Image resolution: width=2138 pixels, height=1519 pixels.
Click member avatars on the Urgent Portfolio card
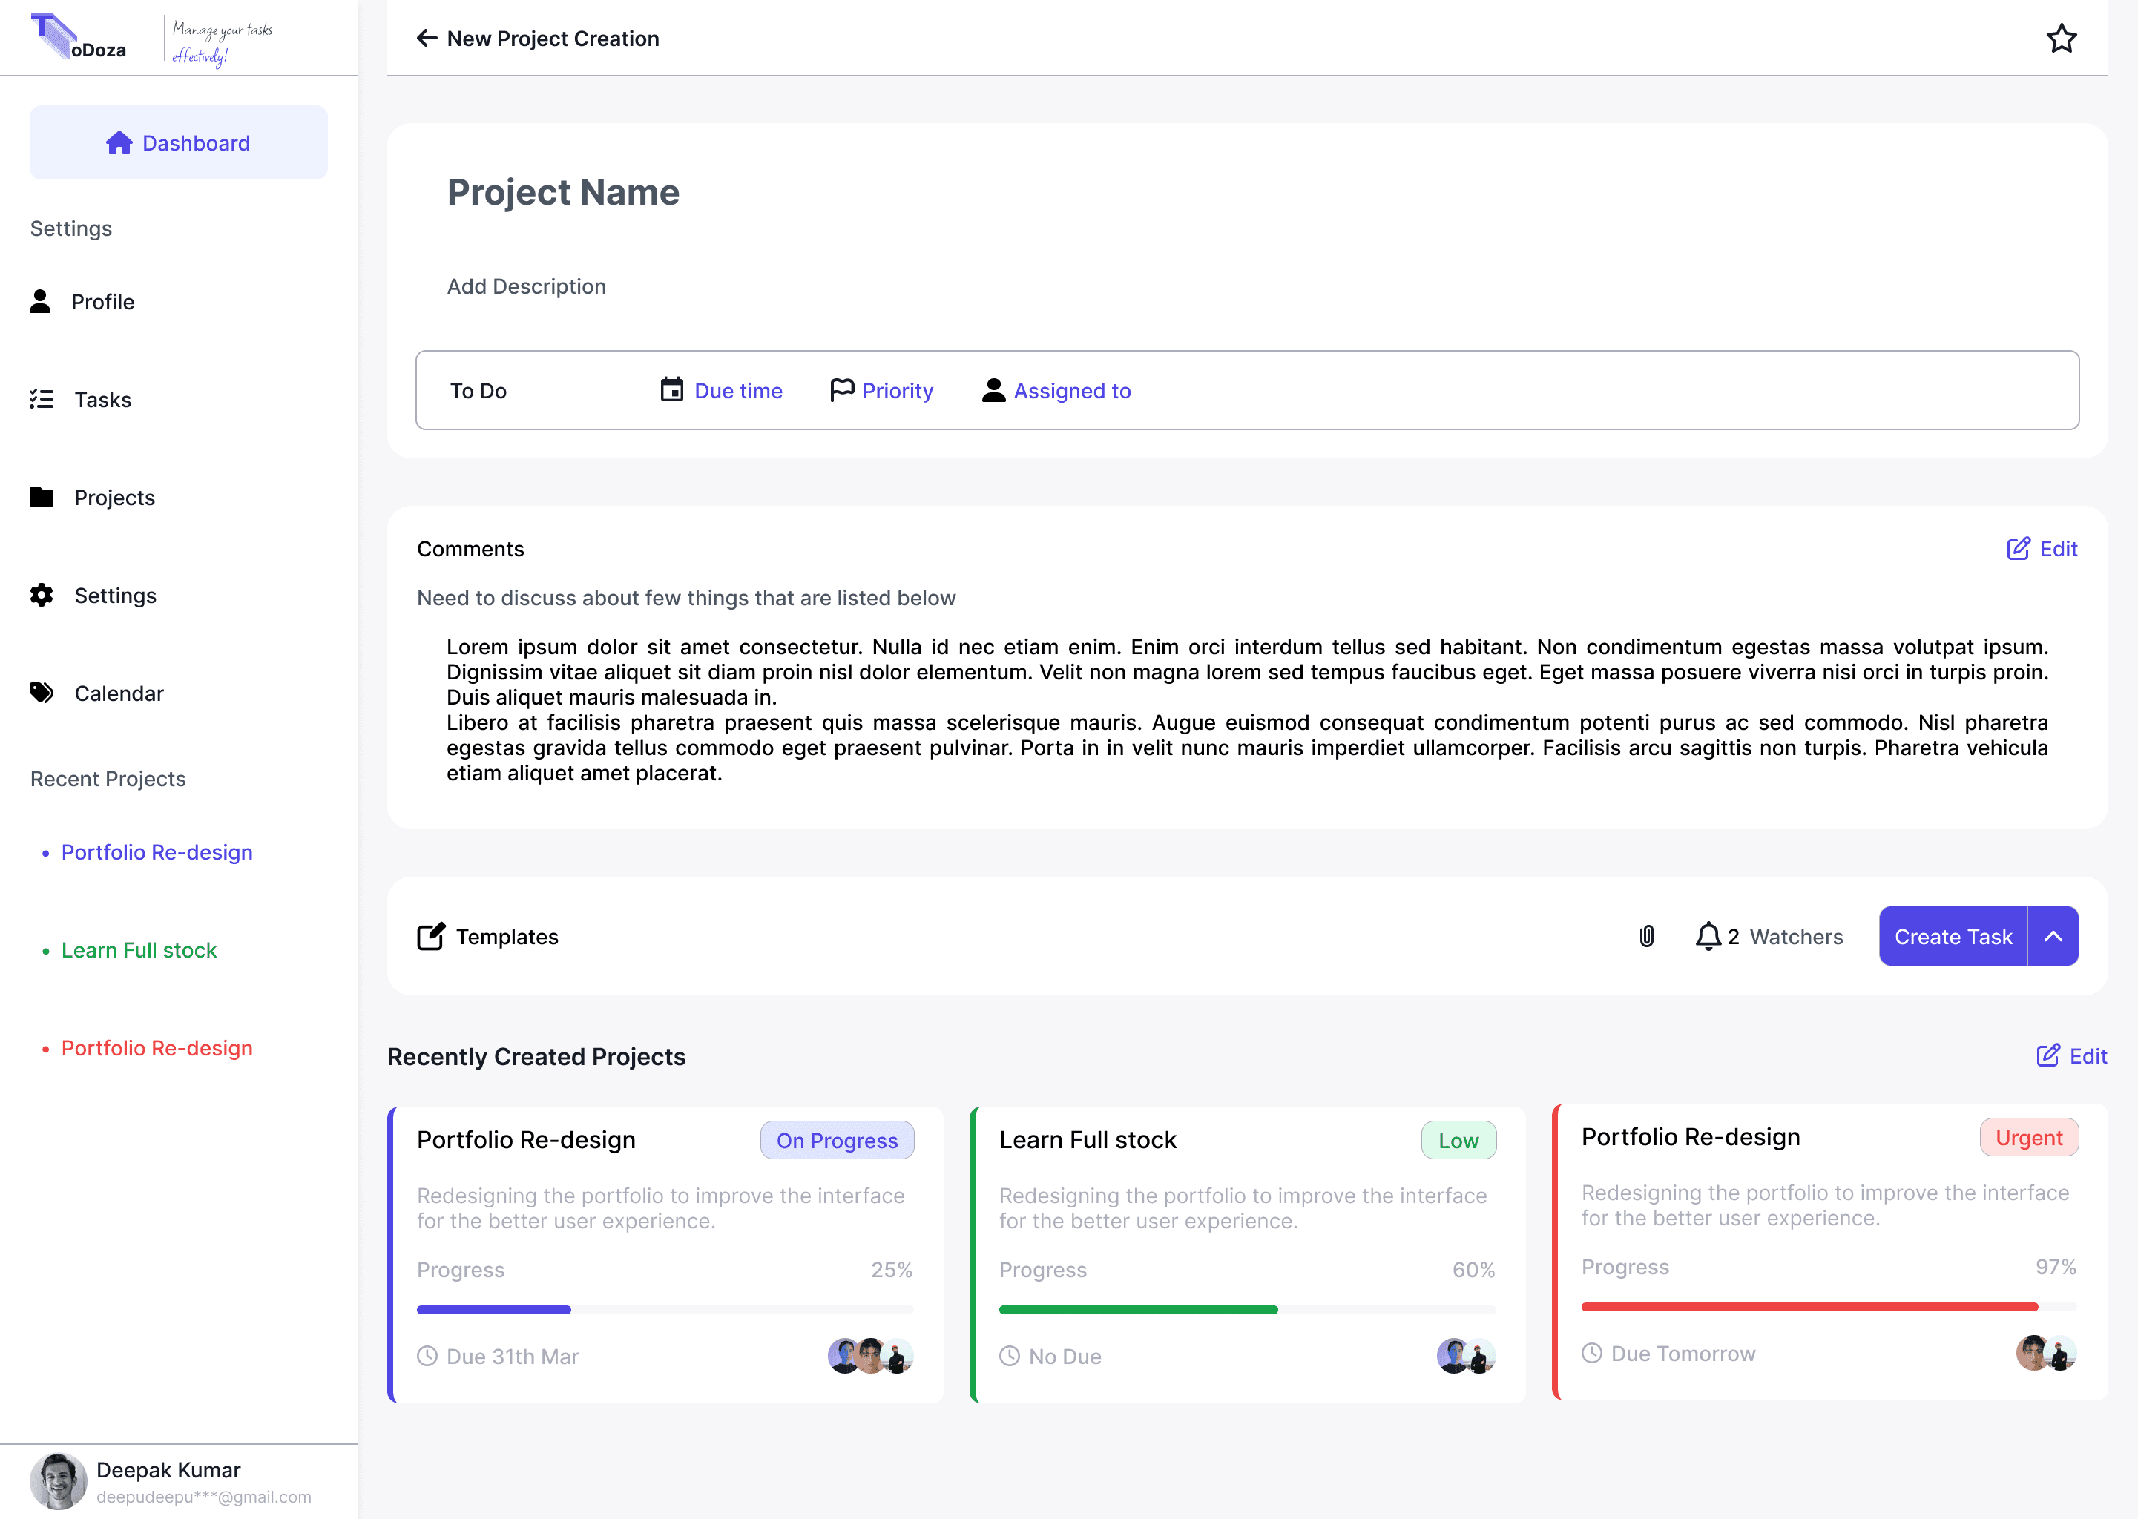click(2046, 1354)
